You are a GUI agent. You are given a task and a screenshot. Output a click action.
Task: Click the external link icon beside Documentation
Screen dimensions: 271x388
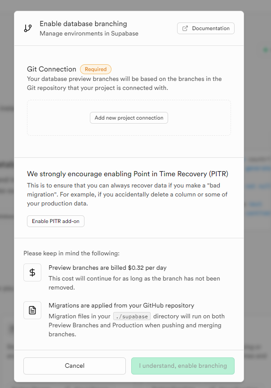[186, 28]
